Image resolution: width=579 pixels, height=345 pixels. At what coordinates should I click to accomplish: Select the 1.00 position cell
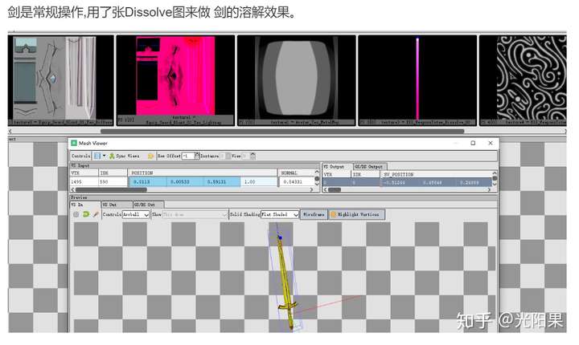(258, 181)
